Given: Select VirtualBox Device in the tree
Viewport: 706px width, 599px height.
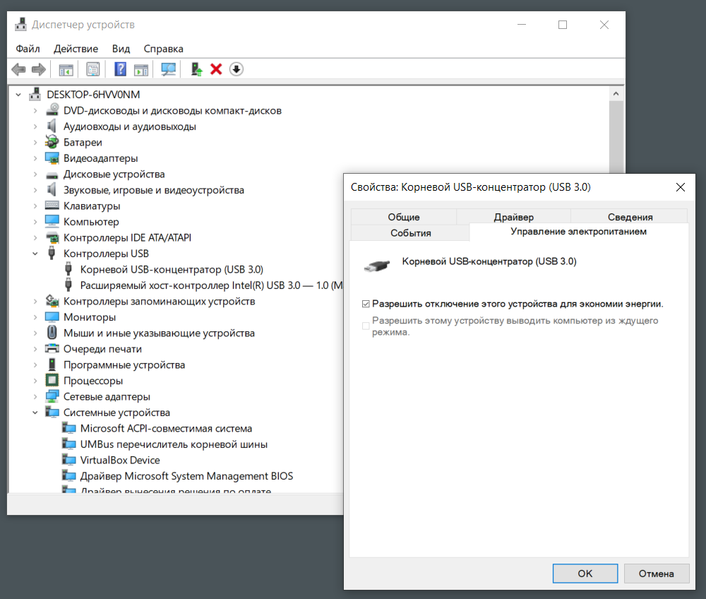Looking at the screenshot, I should pyautogui.click(x=119, y=460).
